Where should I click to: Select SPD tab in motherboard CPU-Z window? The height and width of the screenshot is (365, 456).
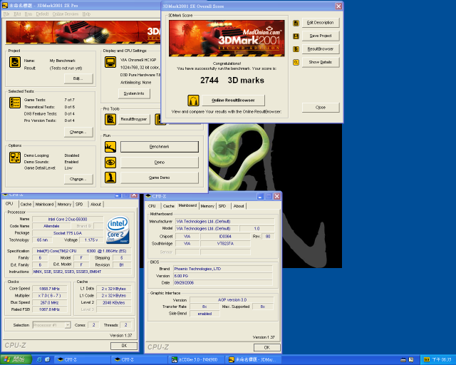point(222,206)
